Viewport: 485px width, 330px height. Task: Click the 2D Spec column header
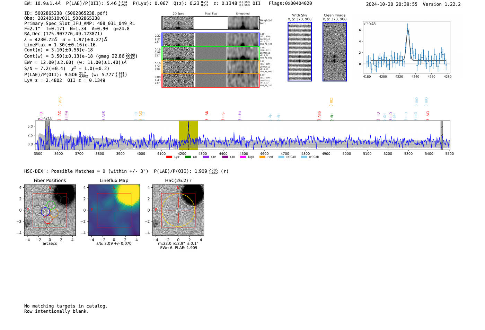[178, 14]
